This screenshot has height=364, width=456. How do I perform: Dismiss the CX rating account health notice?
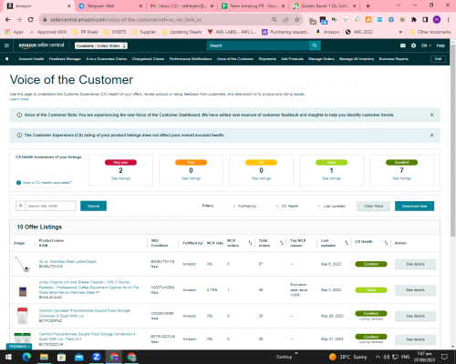431,135
